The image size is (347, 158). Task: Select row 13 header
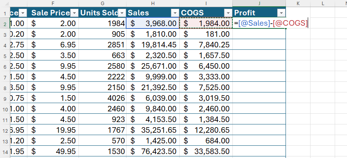[x=5, y=140]
